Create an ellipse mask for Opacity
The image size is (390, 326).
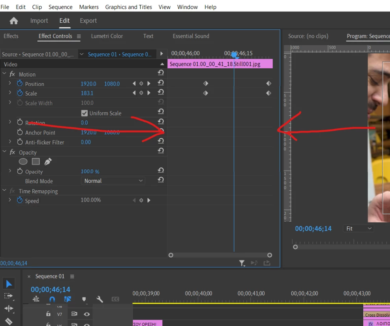tap(23, 162)
